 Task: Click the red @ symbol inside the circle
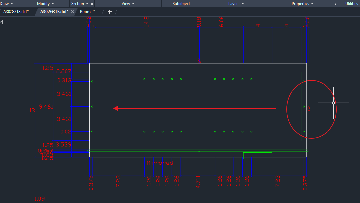click(309, 108)
